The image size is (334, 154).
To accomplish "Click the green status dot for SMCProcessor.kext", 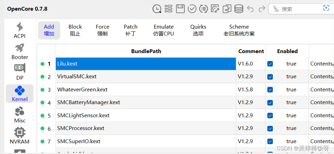I will (42, 129).
